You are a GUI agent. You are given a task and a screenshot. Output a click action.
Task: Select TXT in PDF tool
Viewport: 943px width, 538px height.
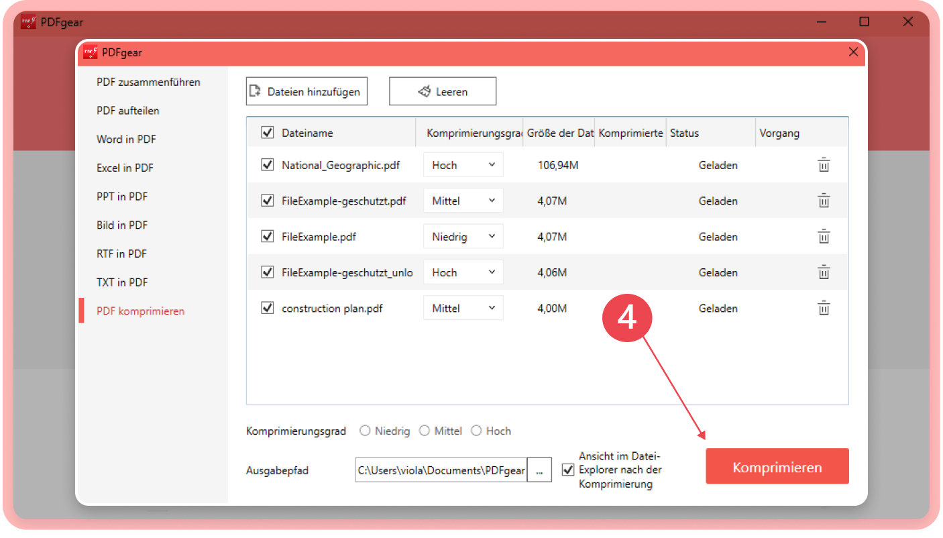point(122,282)
